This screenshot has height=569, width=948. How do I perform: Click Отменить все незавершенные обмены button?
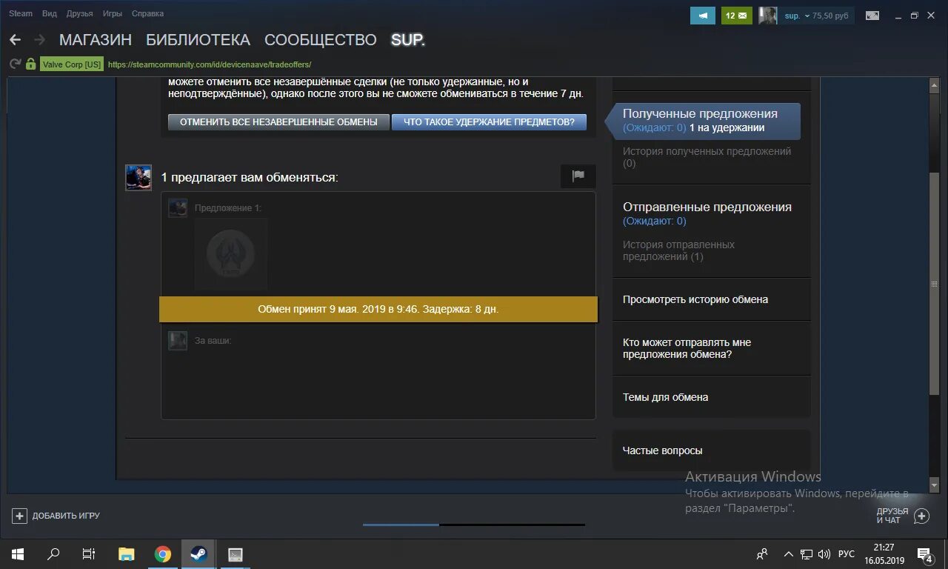point(278,122)
